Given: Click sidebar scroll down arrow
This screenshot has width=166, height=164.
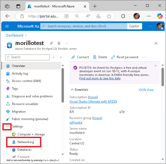Looking at the screenshot, I should pyautogui.click(x=63, y=154).
